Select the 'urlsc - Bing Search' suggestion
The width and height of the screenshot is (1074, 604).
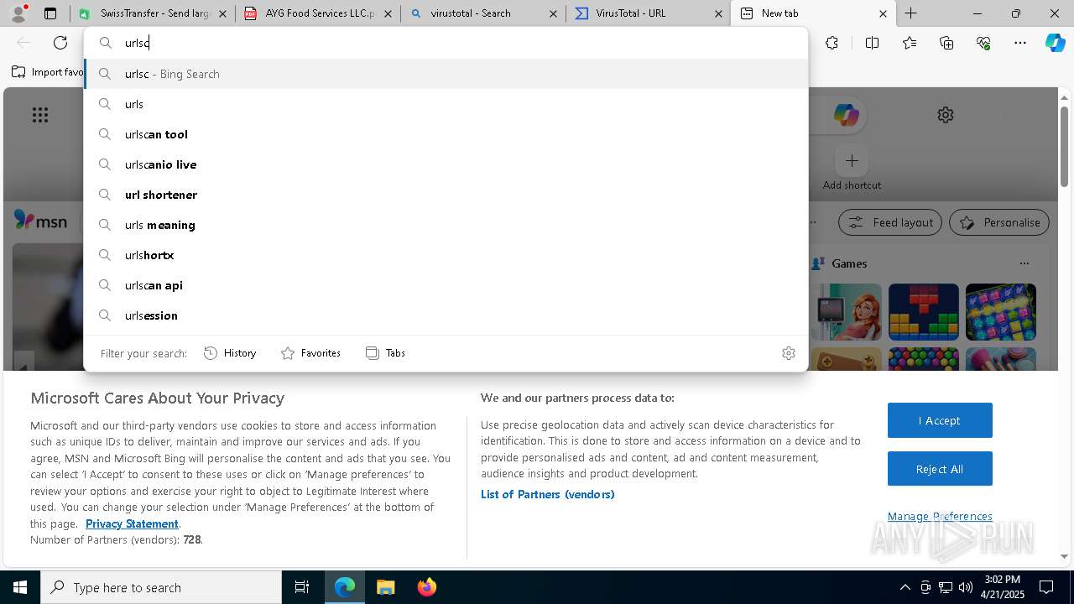(446, 74)
